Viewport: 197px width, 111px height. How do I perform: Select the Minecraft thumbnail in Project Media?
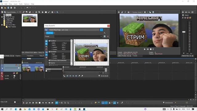pos(30,18)
